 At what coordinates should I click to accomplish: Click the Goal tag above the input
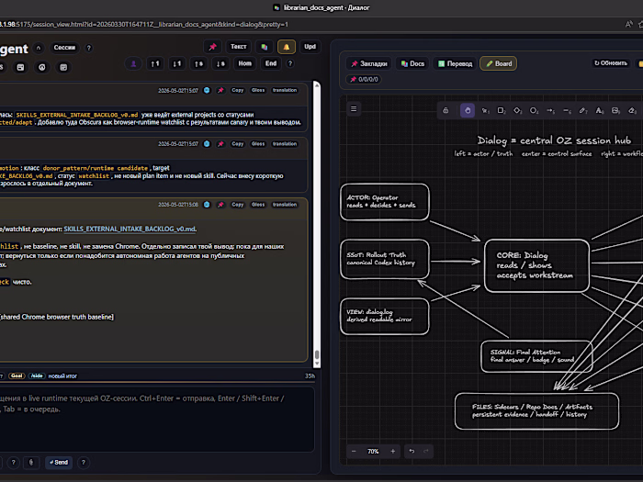click(x=17, y=376)
